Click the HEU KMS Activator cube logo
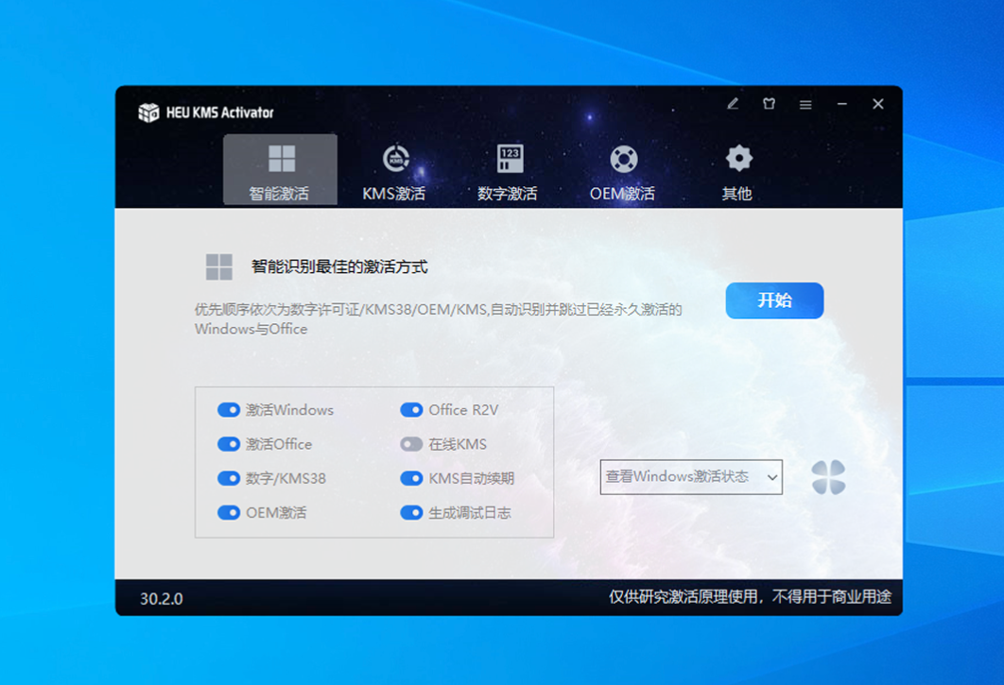The image size is (1004, 685). 148,112
